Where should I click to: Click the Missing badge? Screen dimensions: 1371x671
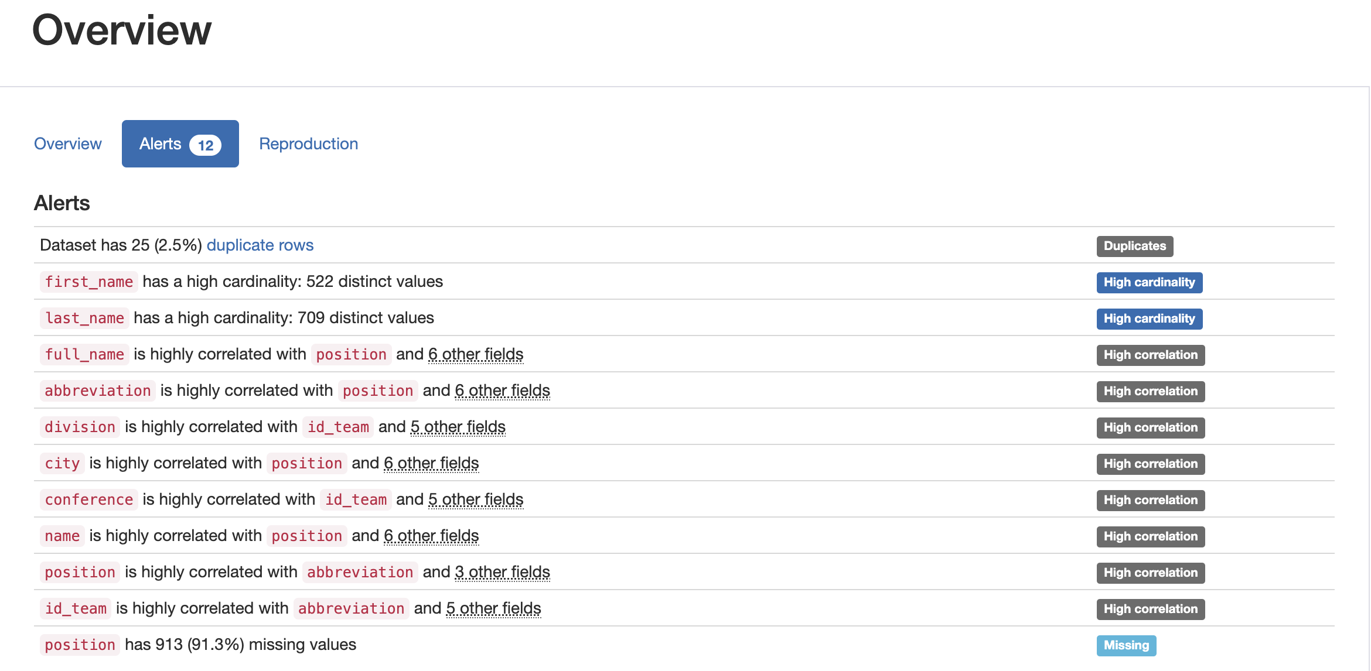pos(1126,645)
